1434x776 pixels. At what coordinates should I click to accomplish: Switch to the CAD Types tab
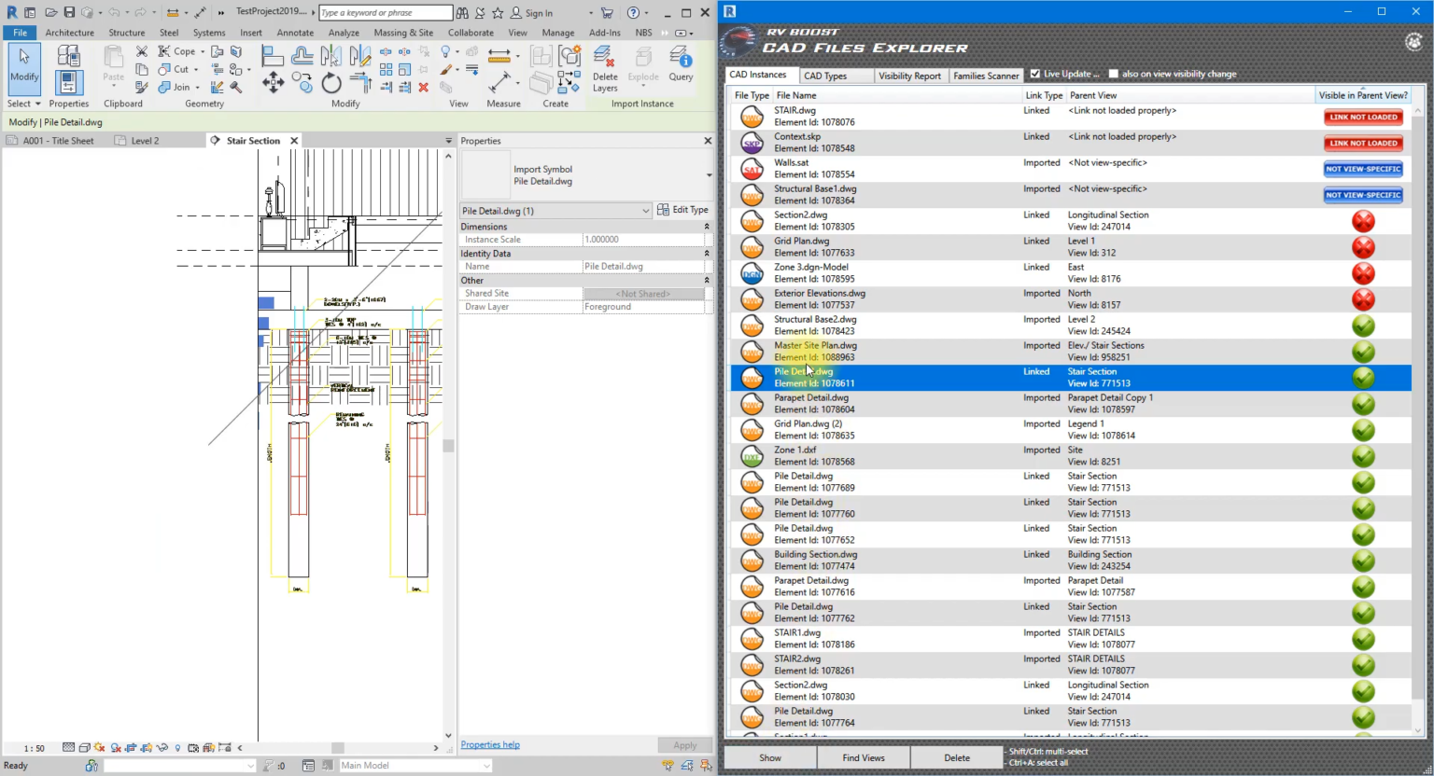[x=825, y=76]
